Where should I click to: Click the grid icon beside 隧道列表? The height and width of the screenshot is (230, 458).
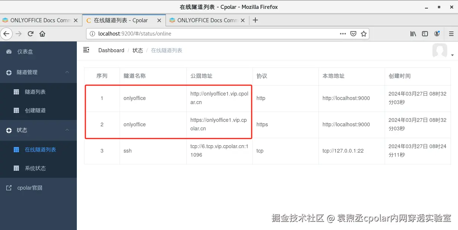(16, 92)
